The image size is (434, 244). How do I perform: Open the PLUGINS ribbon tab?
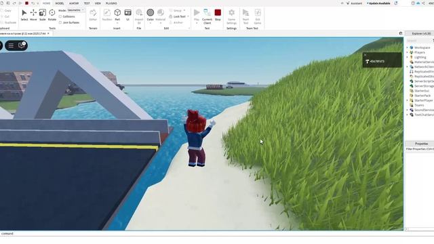pyautogui.click(x=111, y=3)
